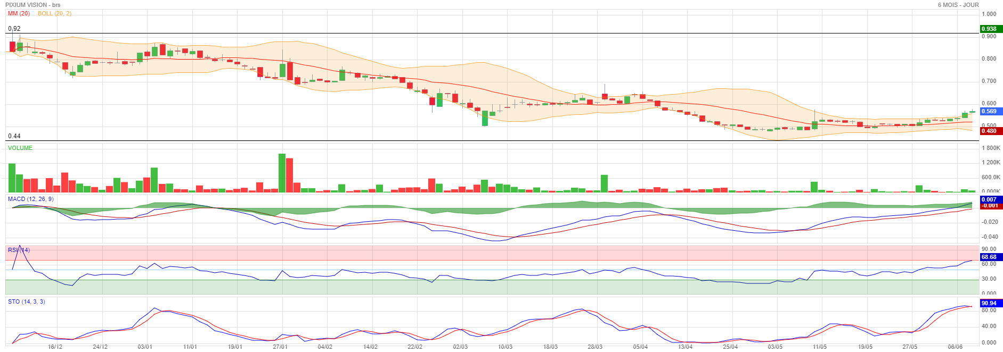Click the 14/02 date on time axis
1003x352 pixels.
click(370, 347)
